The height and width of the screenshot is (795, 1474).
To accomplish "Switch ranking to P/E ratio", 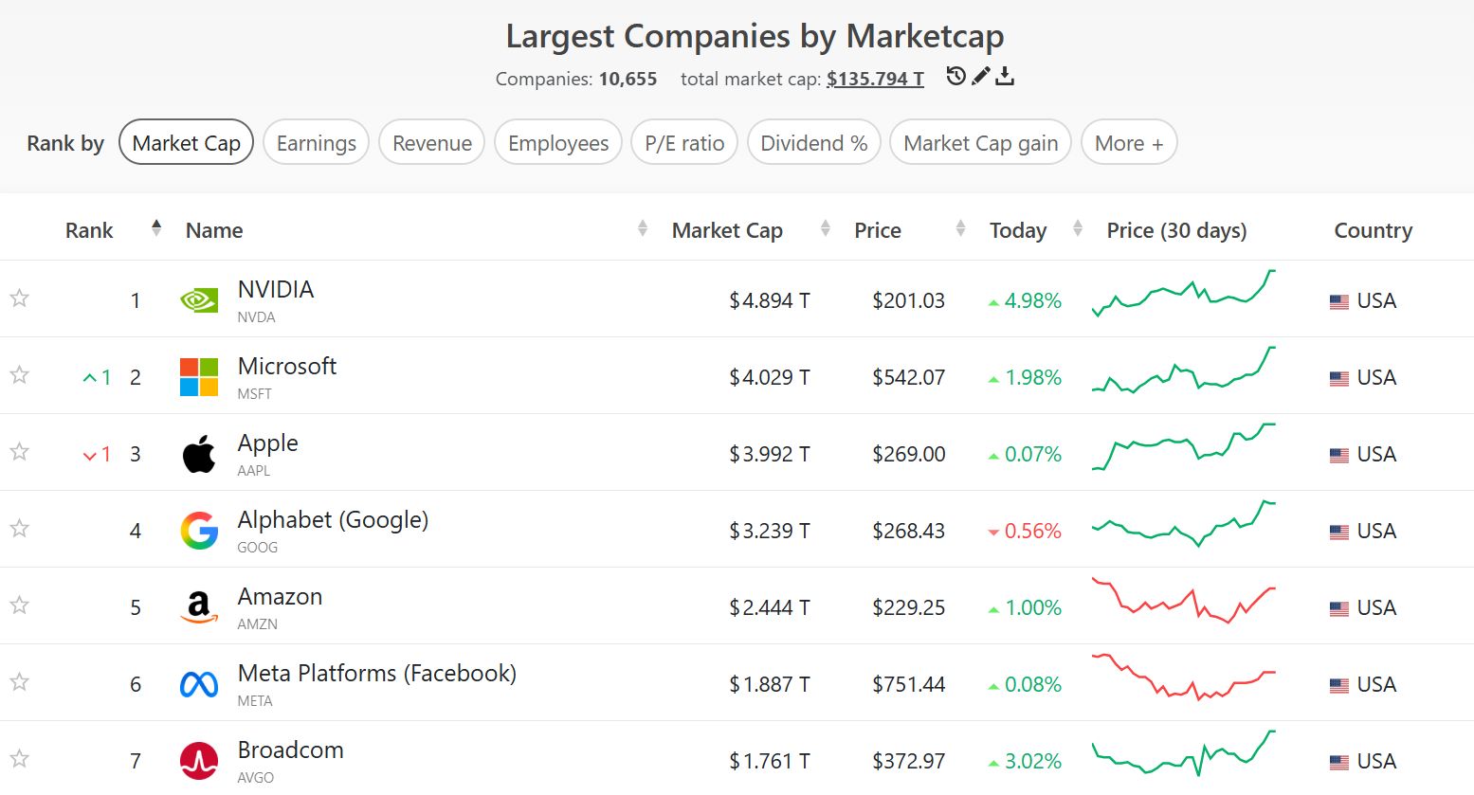I will tap(683, 143).
